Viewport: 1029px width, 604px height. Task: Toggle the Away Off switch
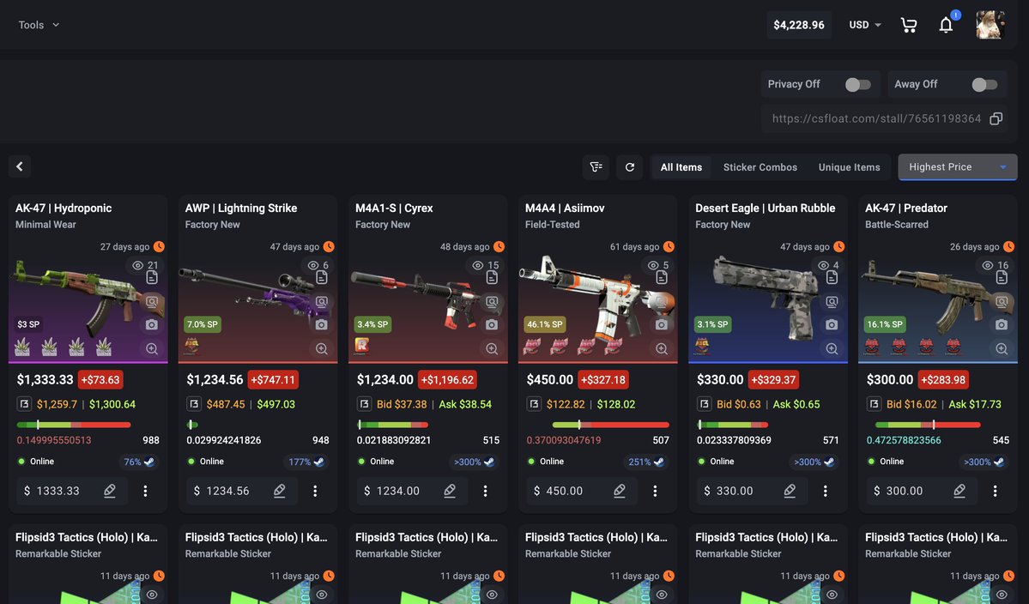click(984, 85)
